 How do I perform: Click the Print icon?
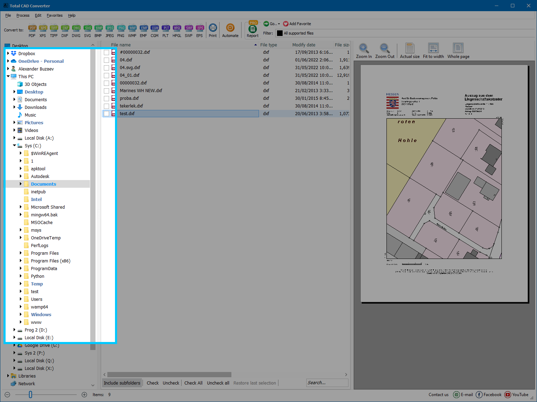[213, 30]
